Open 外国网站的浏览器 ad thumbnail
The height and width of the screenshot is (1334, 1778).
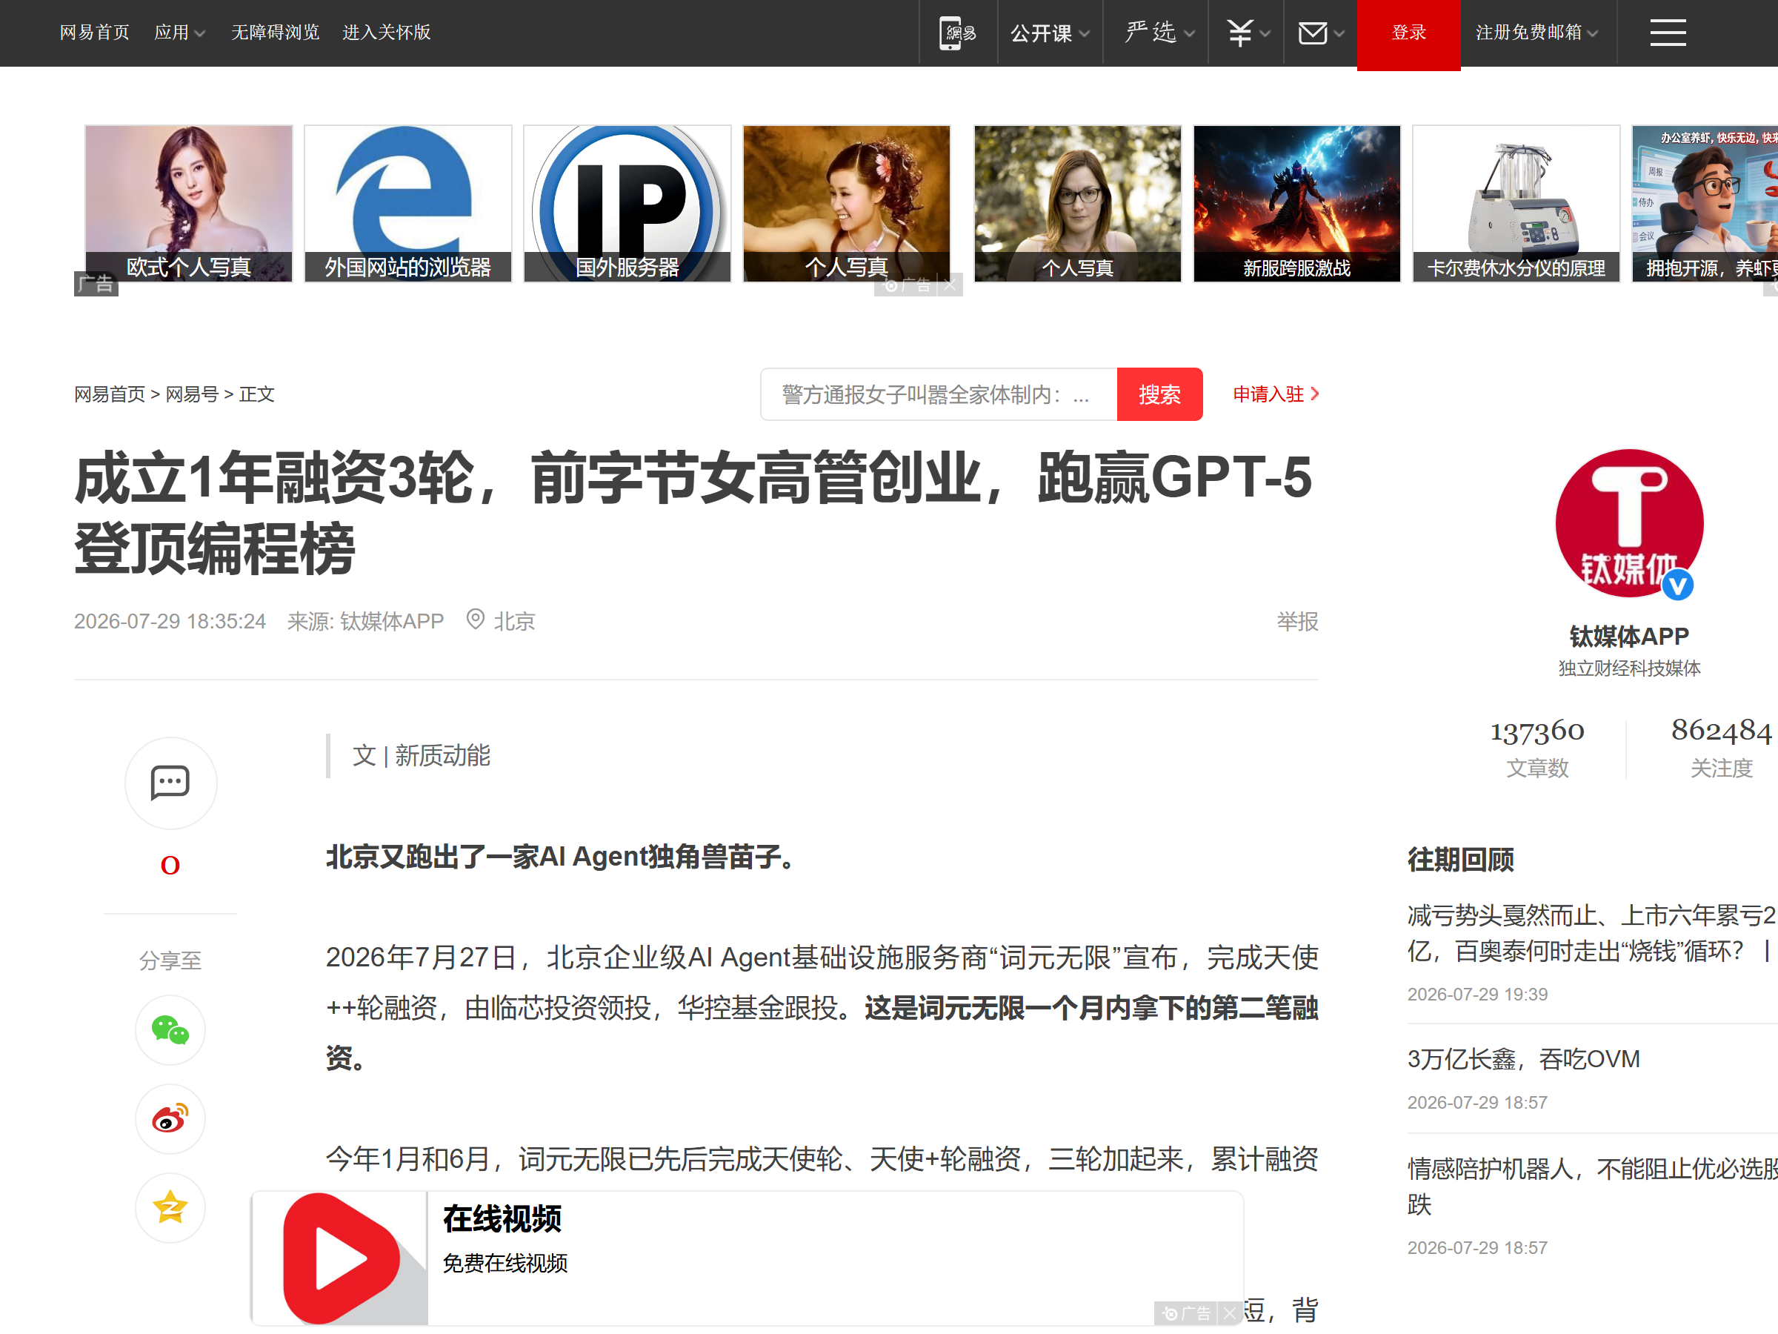click(407, 204)
